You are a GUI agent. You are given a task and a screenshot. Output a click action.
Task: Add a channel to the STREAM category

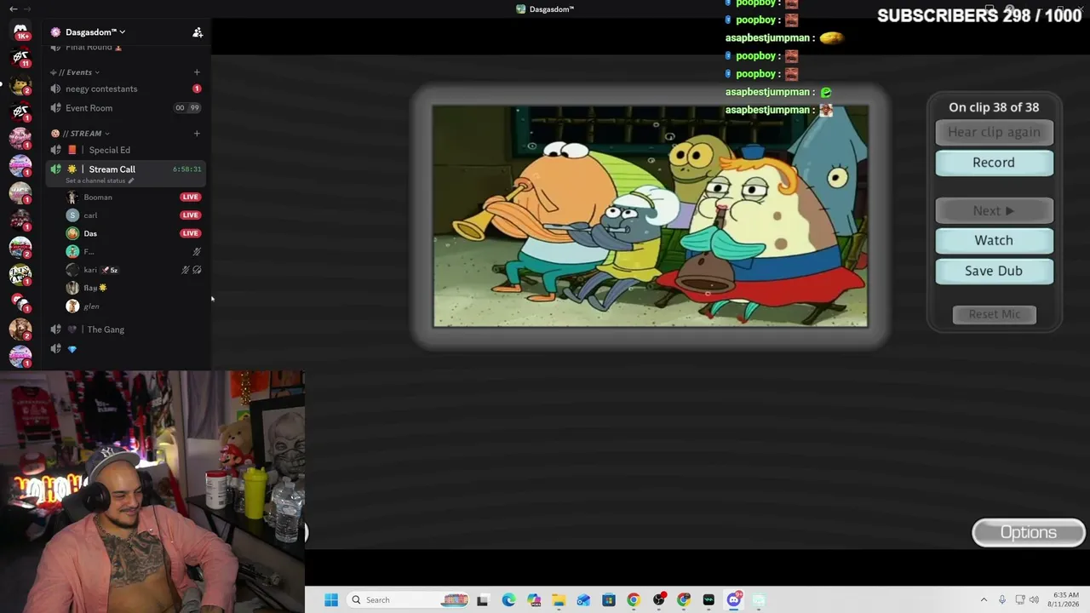point(197,134)
